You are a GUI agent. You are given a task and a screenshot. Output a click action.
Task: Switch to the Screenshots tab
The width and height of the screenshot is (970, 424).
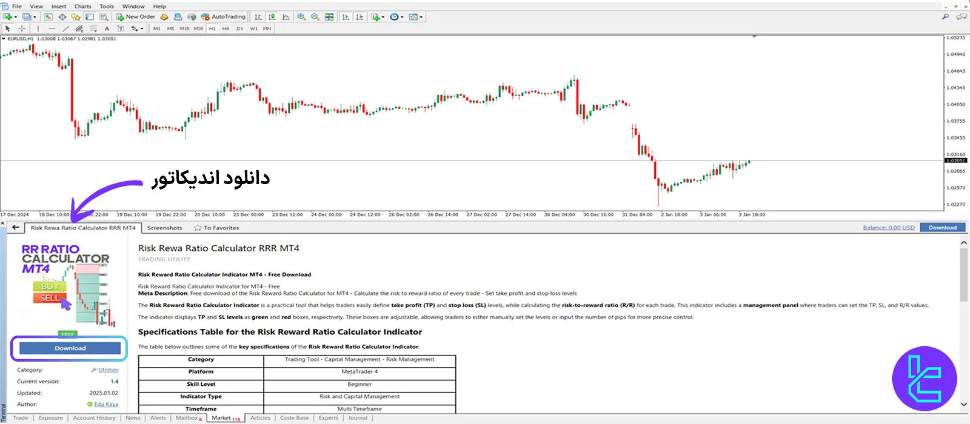(x=164, y=228)
